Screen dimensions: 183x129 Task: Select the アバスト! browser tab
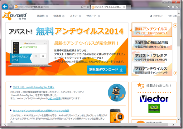tap(108, 7)
